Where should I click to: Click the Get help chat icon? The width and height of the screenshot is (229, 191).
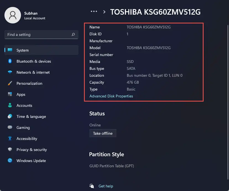(x=92, y=186)
